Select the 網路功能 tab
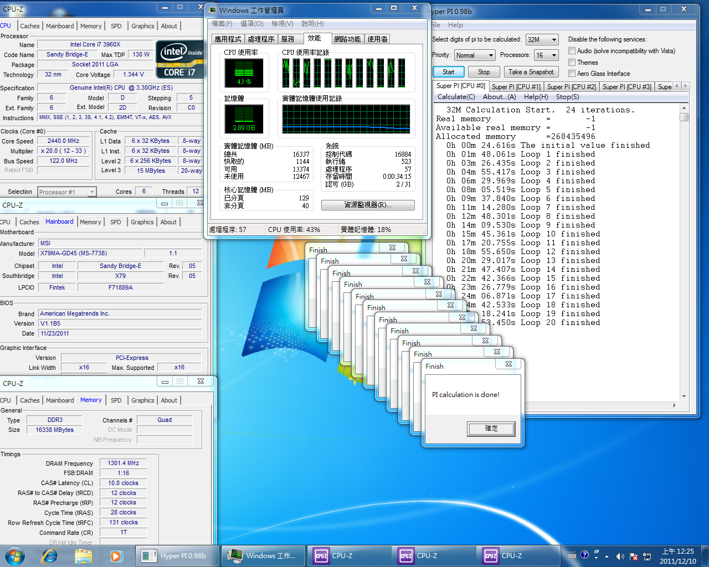Image resolution: width=709 pixels, height=567 pixels. tap(347, 39)
